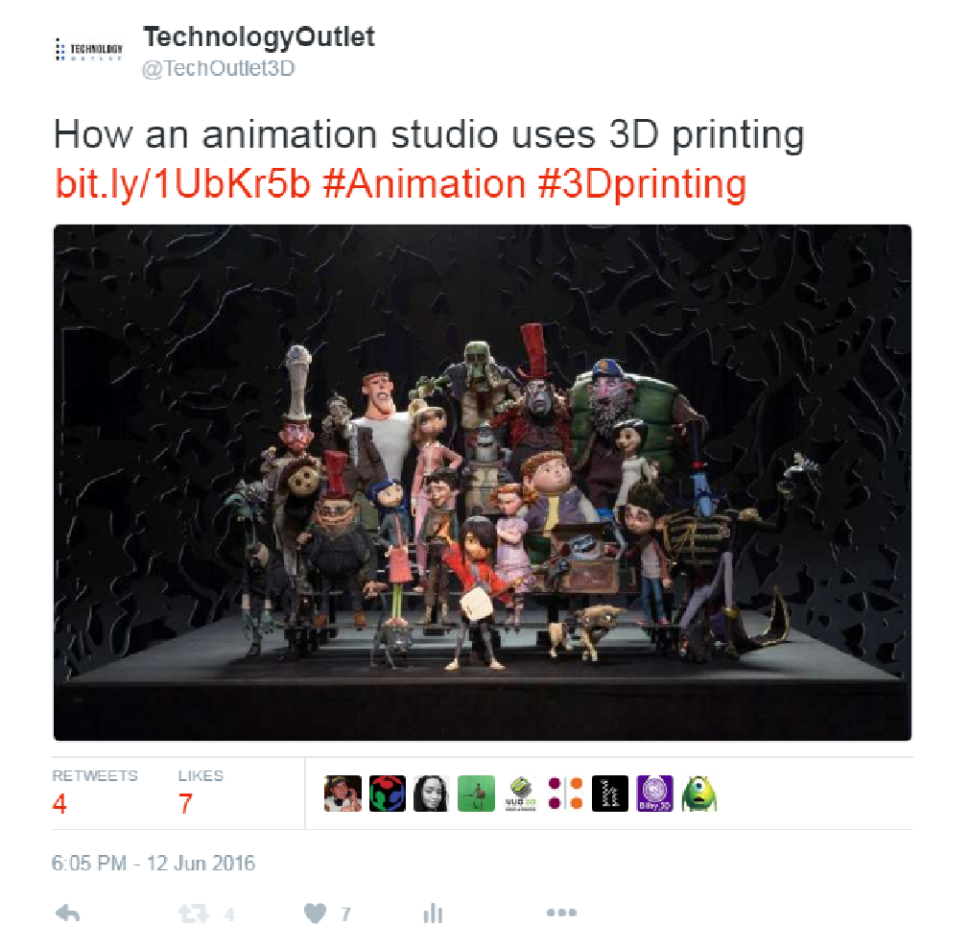Retweet using the retweet arrows icon

[x=193, y=913]
